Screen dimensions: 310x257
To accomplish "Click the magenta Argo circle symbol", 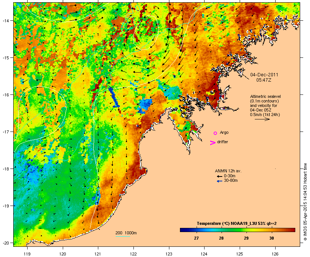I will (x=215, y=133).
